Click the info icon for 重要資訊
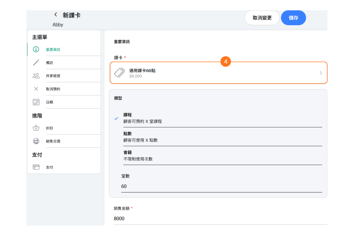This screenshot has height=236, width=354. [x=36, y=49]
